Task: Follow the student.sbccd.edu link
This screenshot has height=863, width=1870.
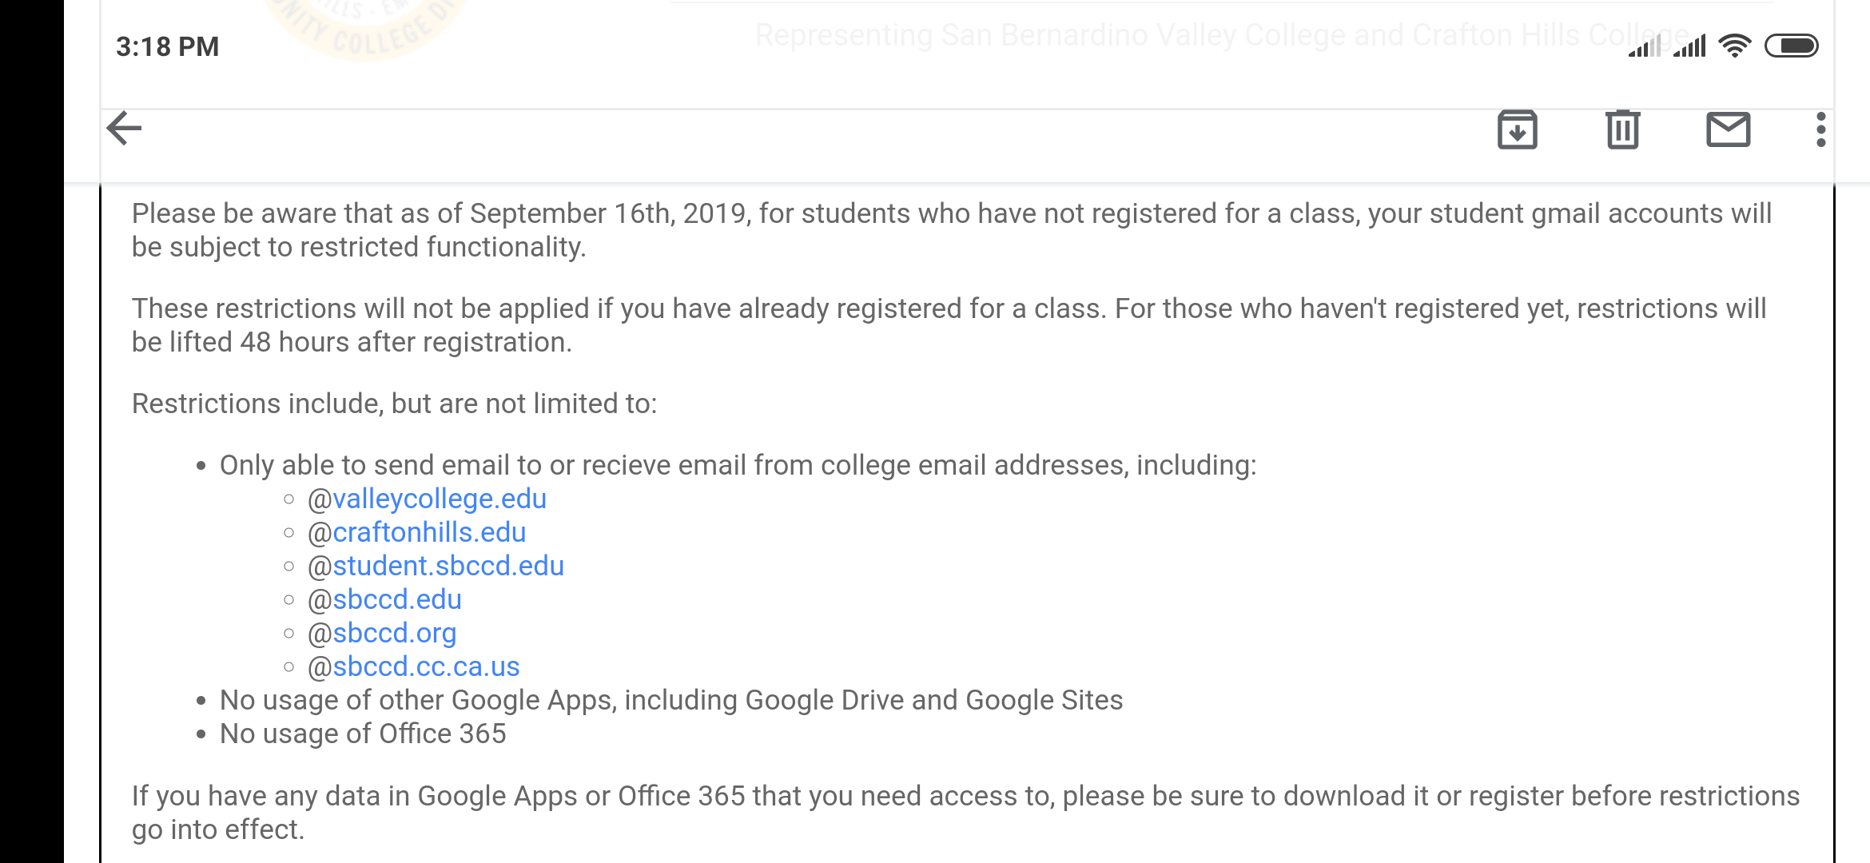Action: [x=448, y=566]
